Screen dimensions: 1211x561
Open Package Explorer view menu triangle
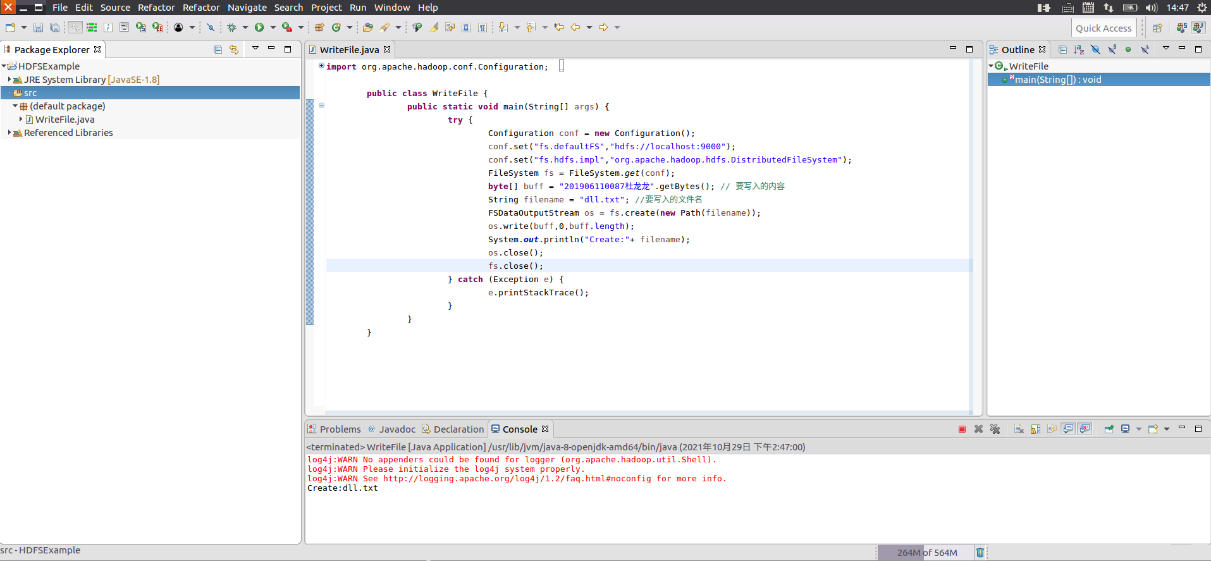pyautogui.click(x=255, y=49)
